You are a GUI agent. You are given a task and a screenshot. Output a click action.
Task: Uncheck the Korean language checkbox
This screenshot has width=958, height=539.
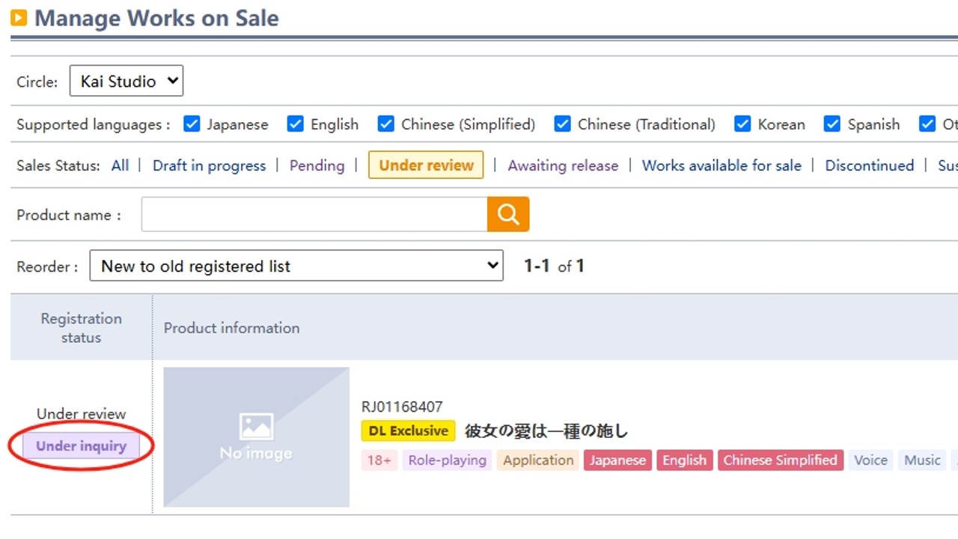tap(742, 124)
